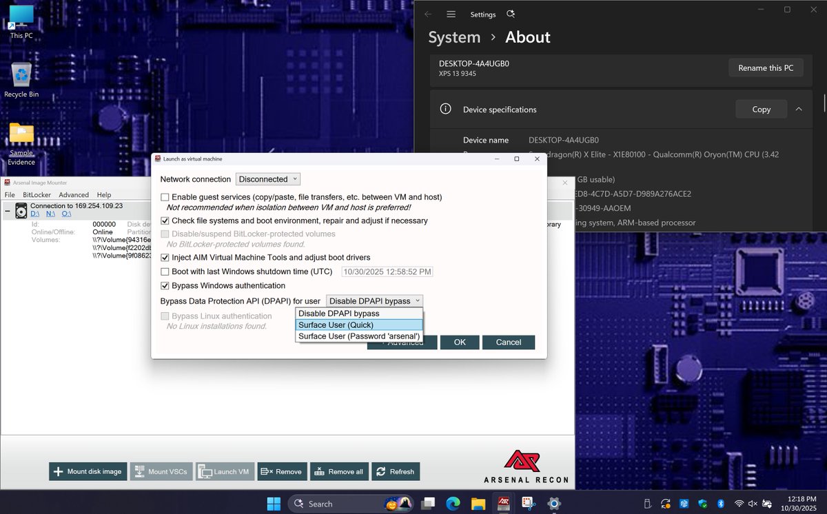Open the Help menu
This screenshot has width=827, height=514.
pos(104,195)
